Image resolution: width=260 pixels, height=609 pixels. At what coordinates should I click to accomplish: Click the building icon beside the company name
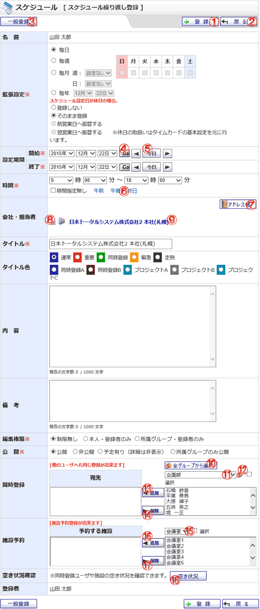(x=61, y=221)
